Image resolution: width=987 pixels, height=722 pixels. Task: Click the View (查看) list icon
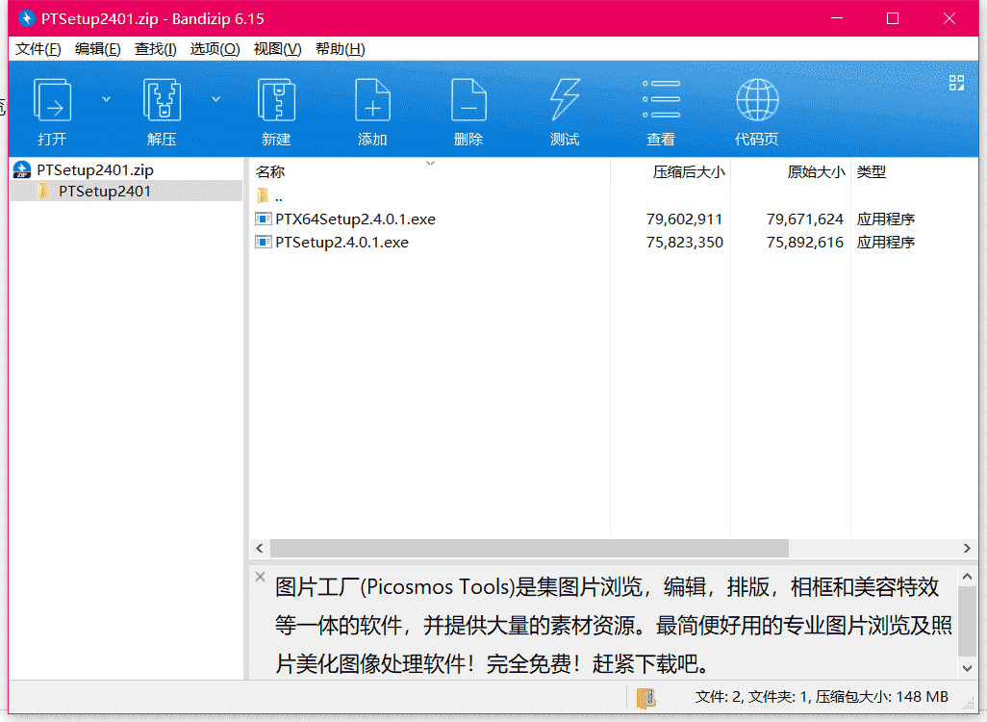(661, 99)
